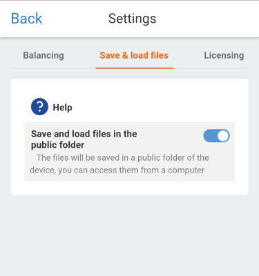Go back using the Back link
Viewport: 259px width, 276px height.
point(26,19)
